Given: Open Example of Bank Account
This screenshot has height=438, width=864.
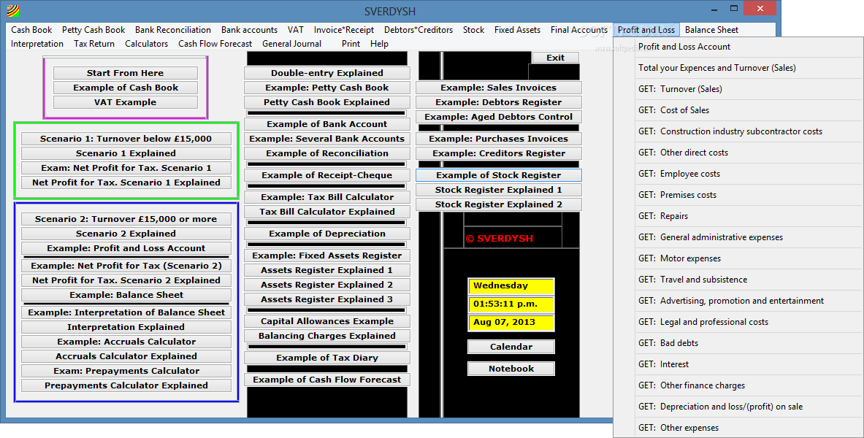Looking at the screenshot, I should click(327, 124).
